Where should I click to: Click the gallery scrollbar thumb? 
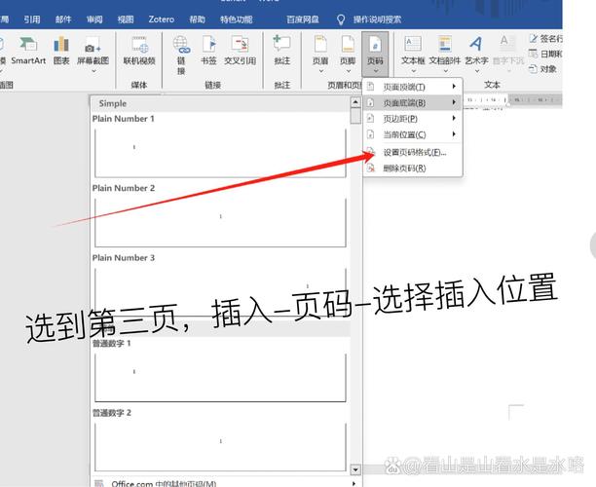[x=355, y=116]
